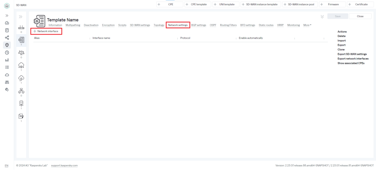Image resolution: width=376 pixels, height=170 pixels.
Task: Open the bar chart icon in left sidebar
Action: click(7, 60)
